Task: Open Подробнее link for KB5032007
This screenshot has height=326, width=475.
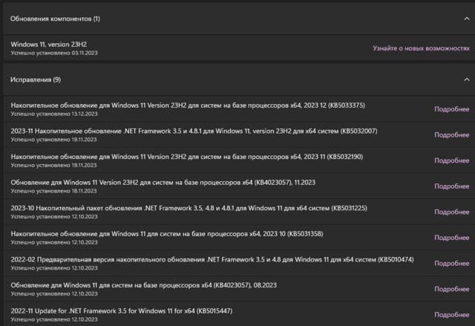Action: tap(451, 134)
